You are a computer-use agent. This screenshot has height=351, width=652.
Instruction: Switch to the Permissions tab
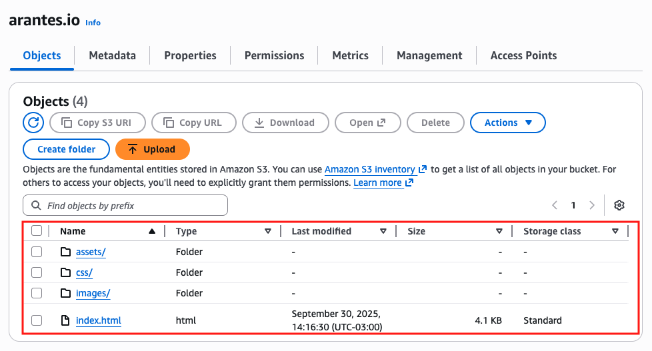point(274,55)
